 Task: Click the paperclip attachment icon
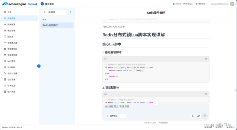click(x=199, y=116)
